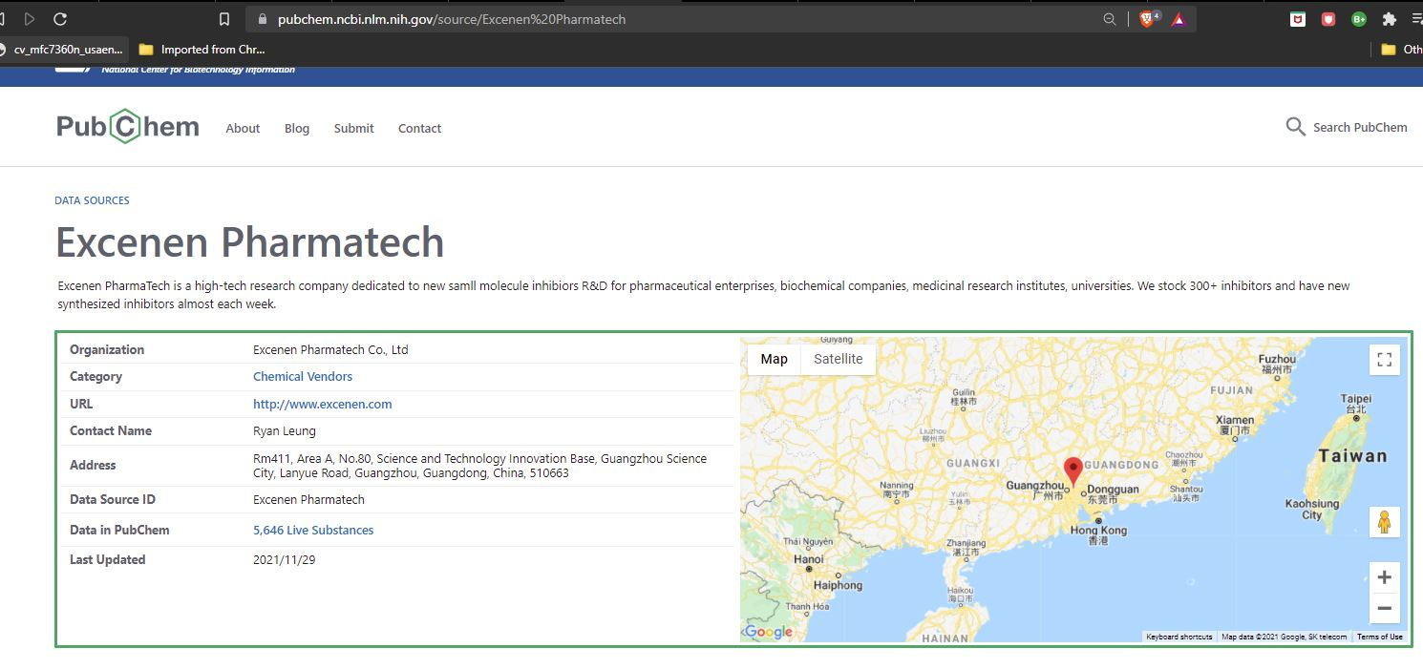Click the Extensions puzzle piece icon

(1390, 19)
